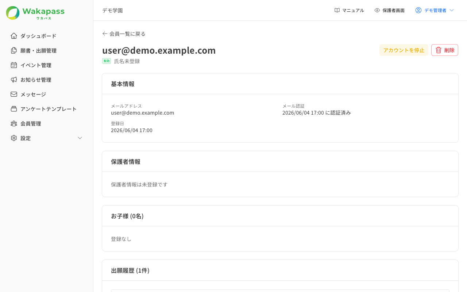467x292 pixels.
Task: Click the 基本情報 section header
Action: (x=123, y=84)
